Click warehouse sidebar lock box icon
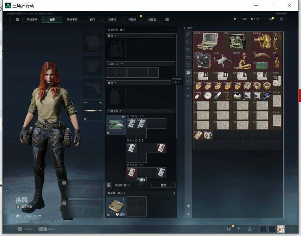The width and height of the screenshot is (301, 236). [x=188, y=88]
